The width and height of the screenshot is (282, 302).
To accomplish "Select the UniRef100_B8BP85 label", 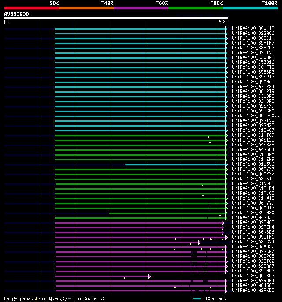I will [253, 256].
